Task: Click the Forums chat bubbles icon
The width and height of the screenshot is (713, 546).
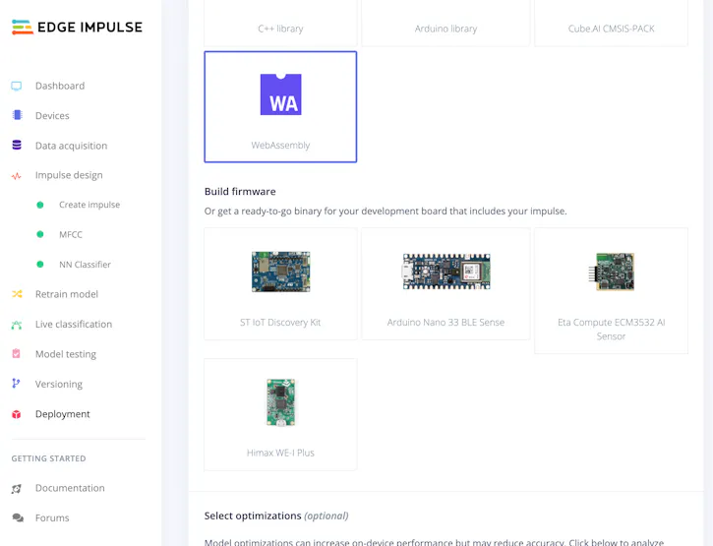Action: [x=18, y=517]
